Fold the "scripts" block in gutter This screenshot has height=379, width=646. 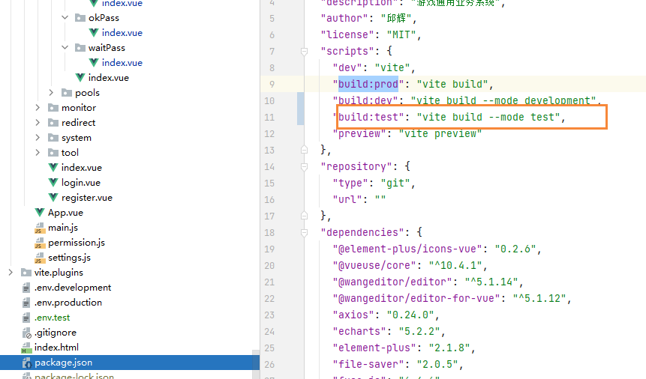point(304,52)
